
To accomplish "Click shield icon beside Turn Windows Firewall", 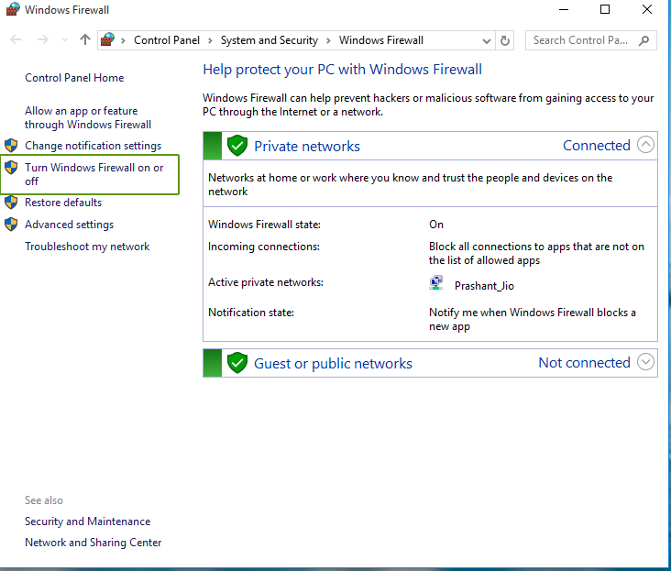I will (11, 167).
